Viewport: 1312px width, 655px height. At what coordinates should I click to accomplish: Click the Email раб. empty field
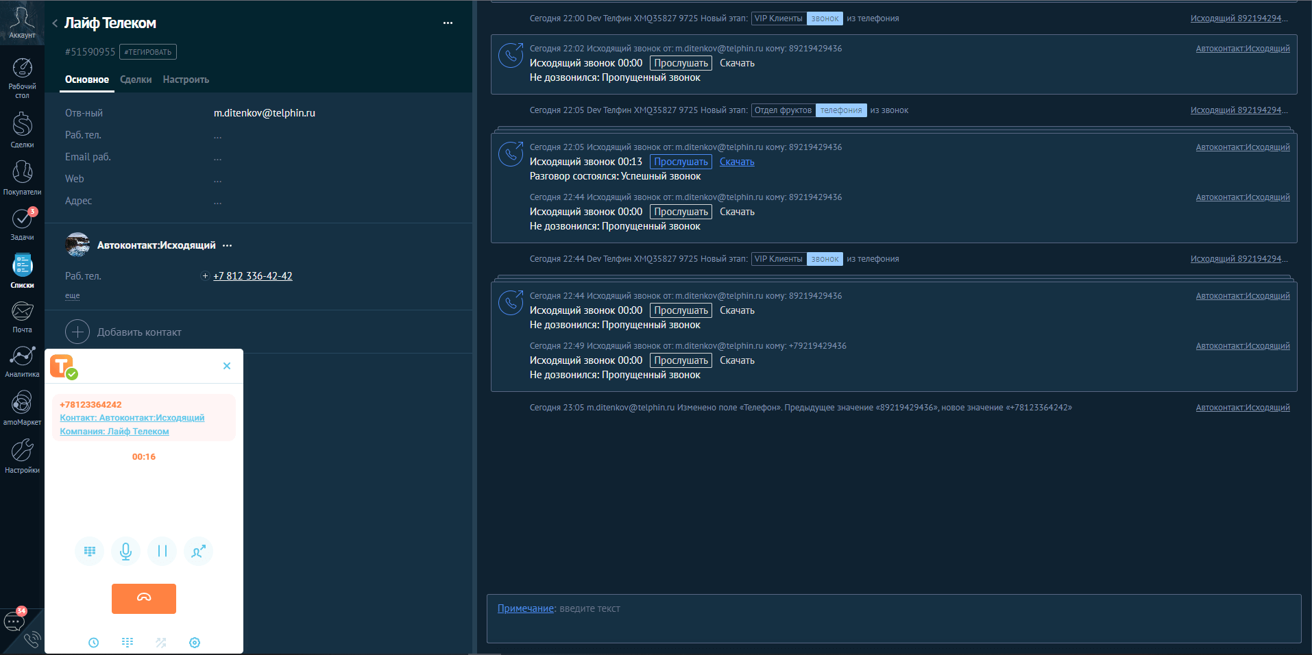pyautogui.click(x=217, y=158)
